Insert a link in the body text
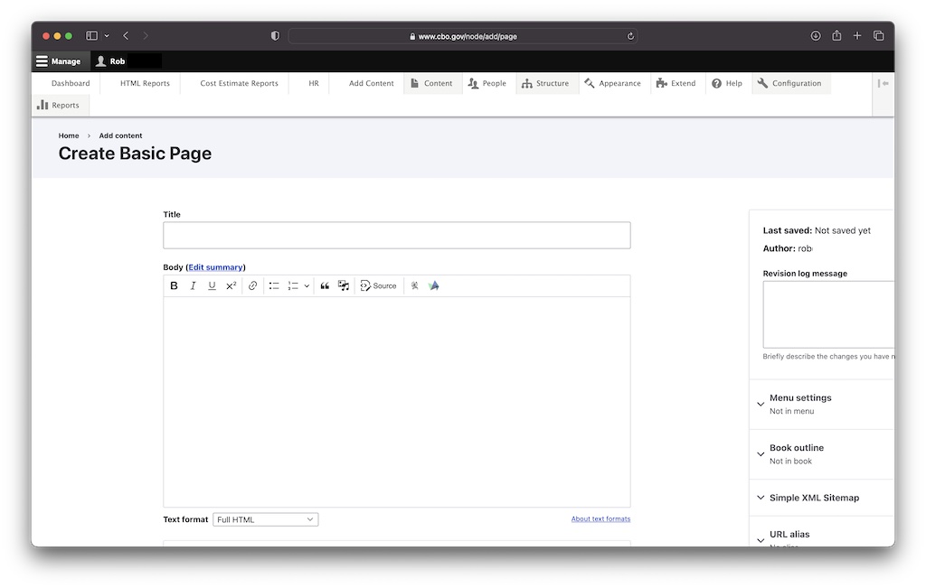Viewport: 926px width, 588px height. point(252,285)
